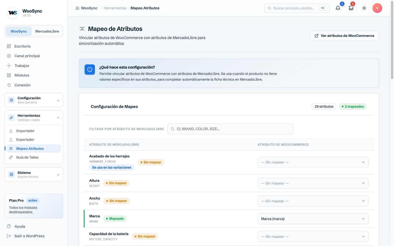
Task: Click the Guía de Talles ruler icon
Action: pyautogui.click(x=11, y=157)
